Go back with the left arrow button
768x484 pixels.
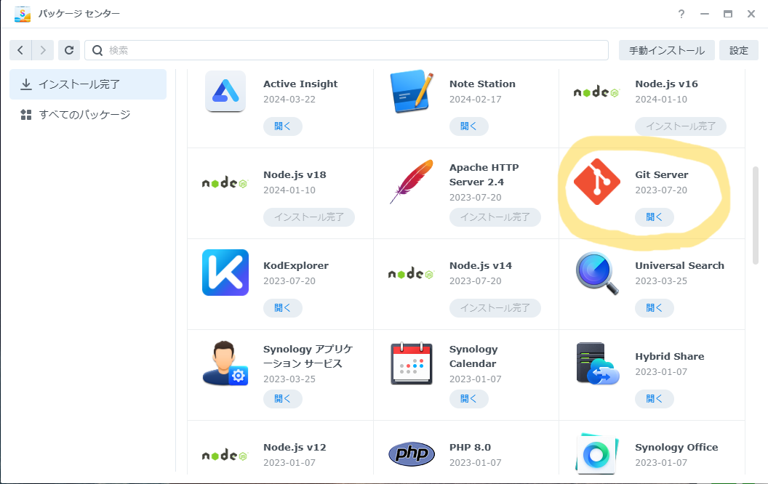tap(20, 50)
